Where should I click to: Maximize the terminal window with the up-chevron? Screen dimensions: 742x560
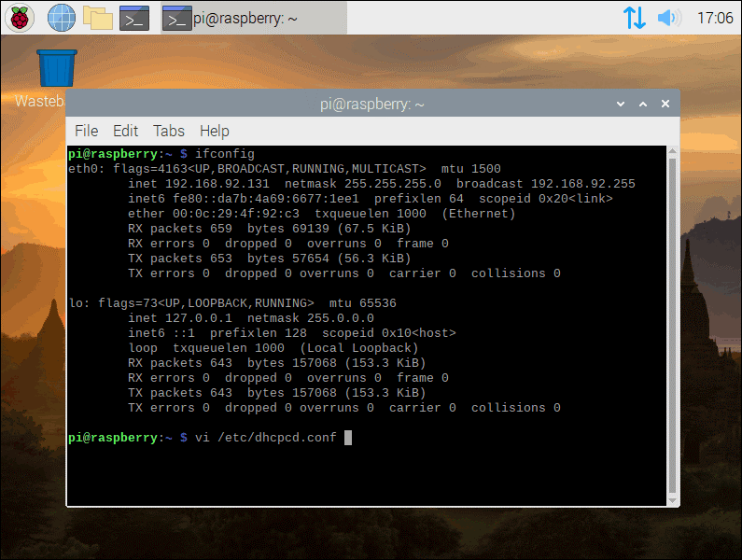click(x=643, y=104)
